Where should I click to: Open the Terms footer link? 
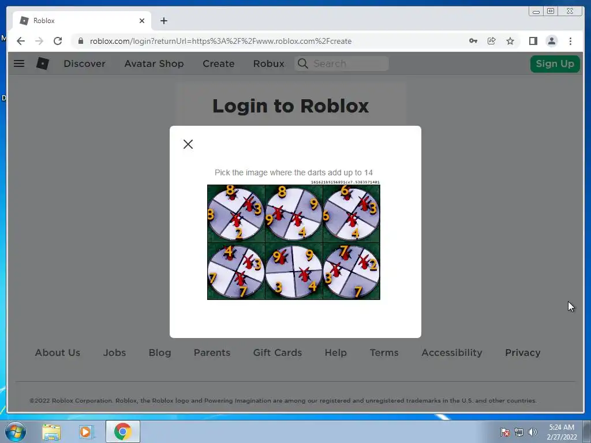384,352
